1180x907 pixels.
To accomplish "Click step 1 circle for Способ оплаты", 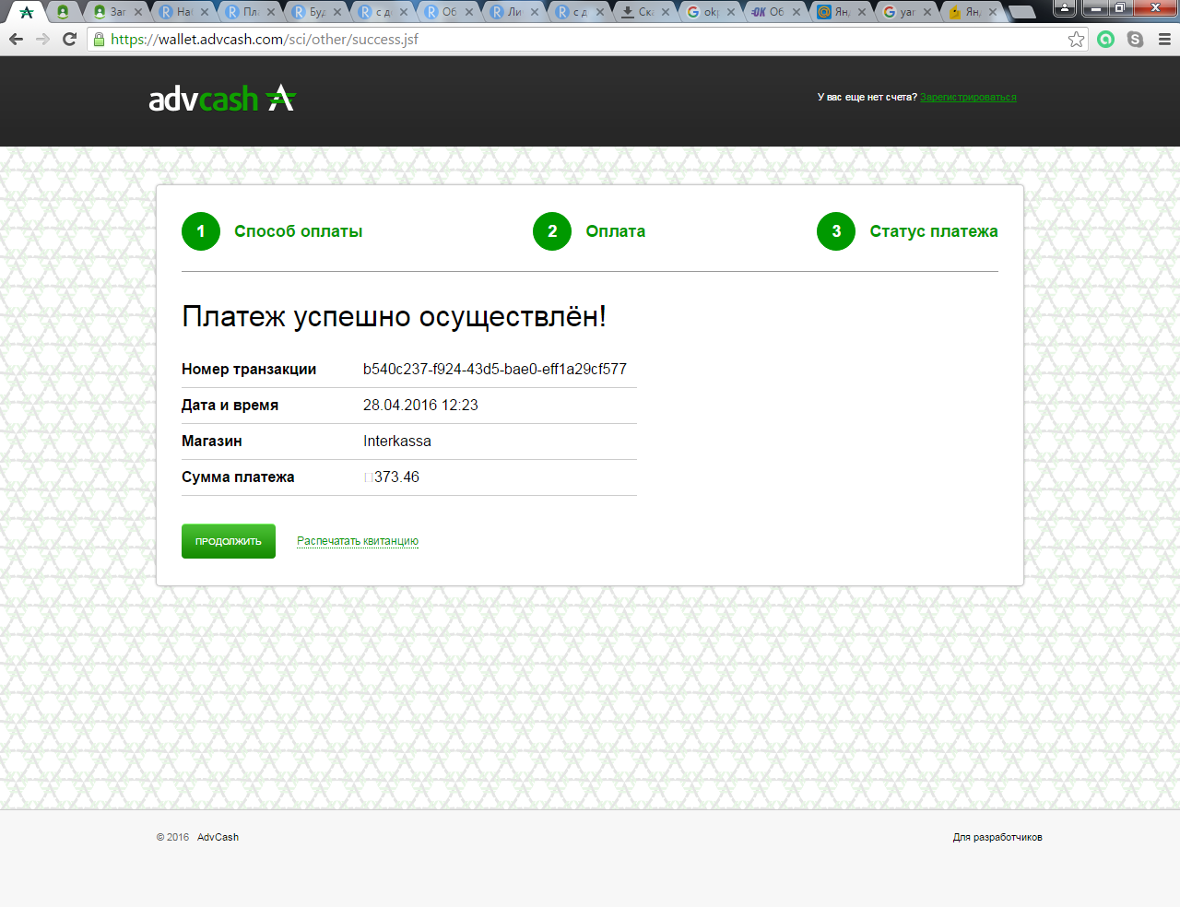I will pos(201,231).
